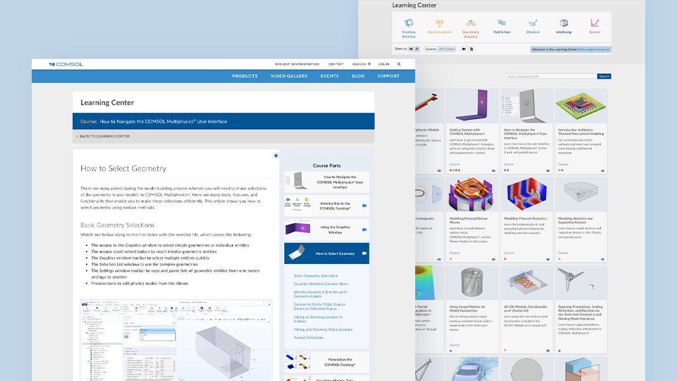Screen dimensions: 677x381
Task: Open the Products menu
Action: (245, 76)
